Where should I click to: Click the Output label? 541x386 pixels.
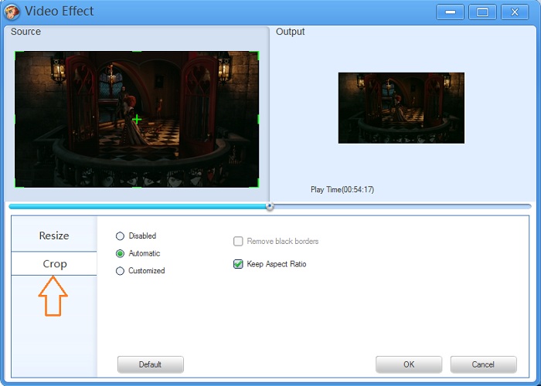[290, 32]
